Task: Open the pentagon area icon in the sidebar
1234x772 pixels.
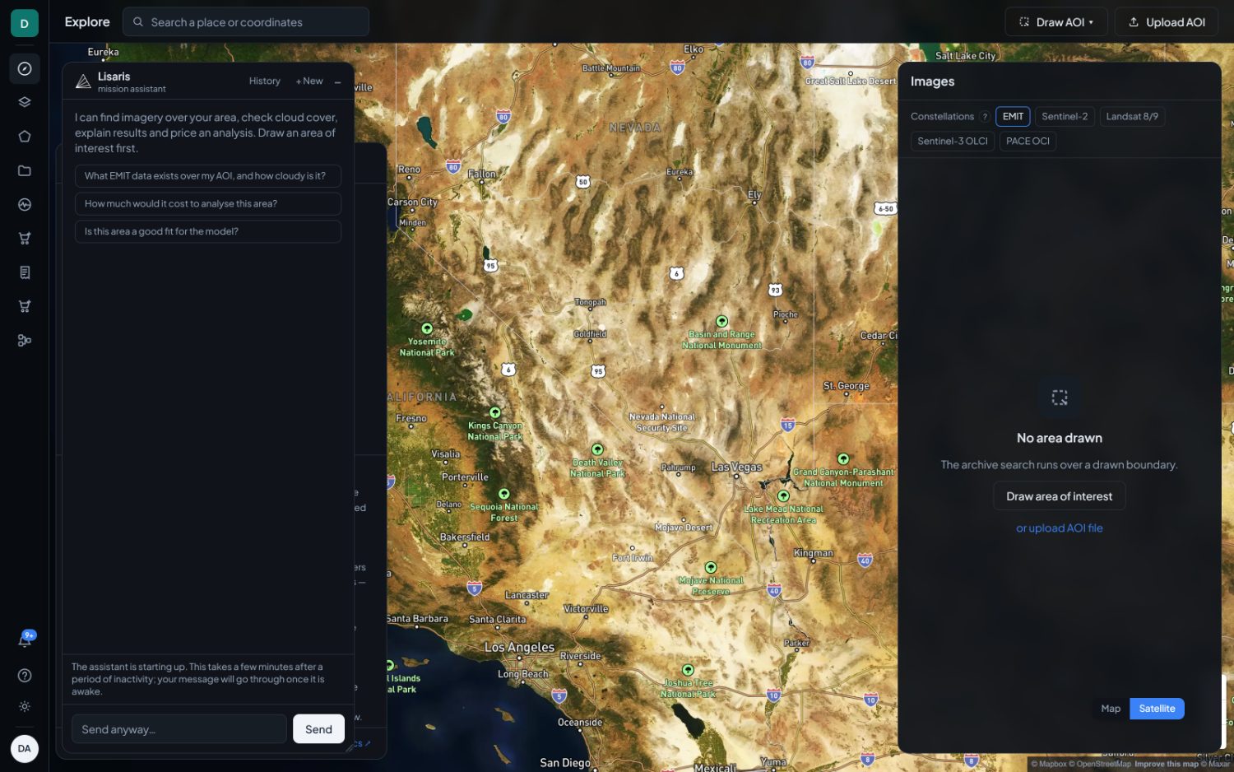Action: pos(25,137)
